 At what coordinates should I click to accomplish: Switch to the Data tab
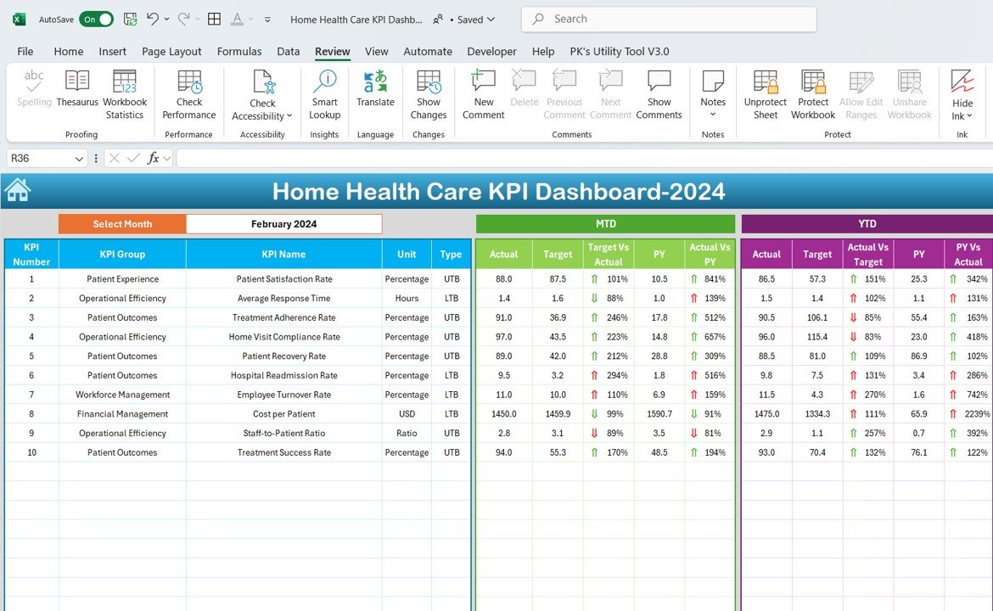289,51
